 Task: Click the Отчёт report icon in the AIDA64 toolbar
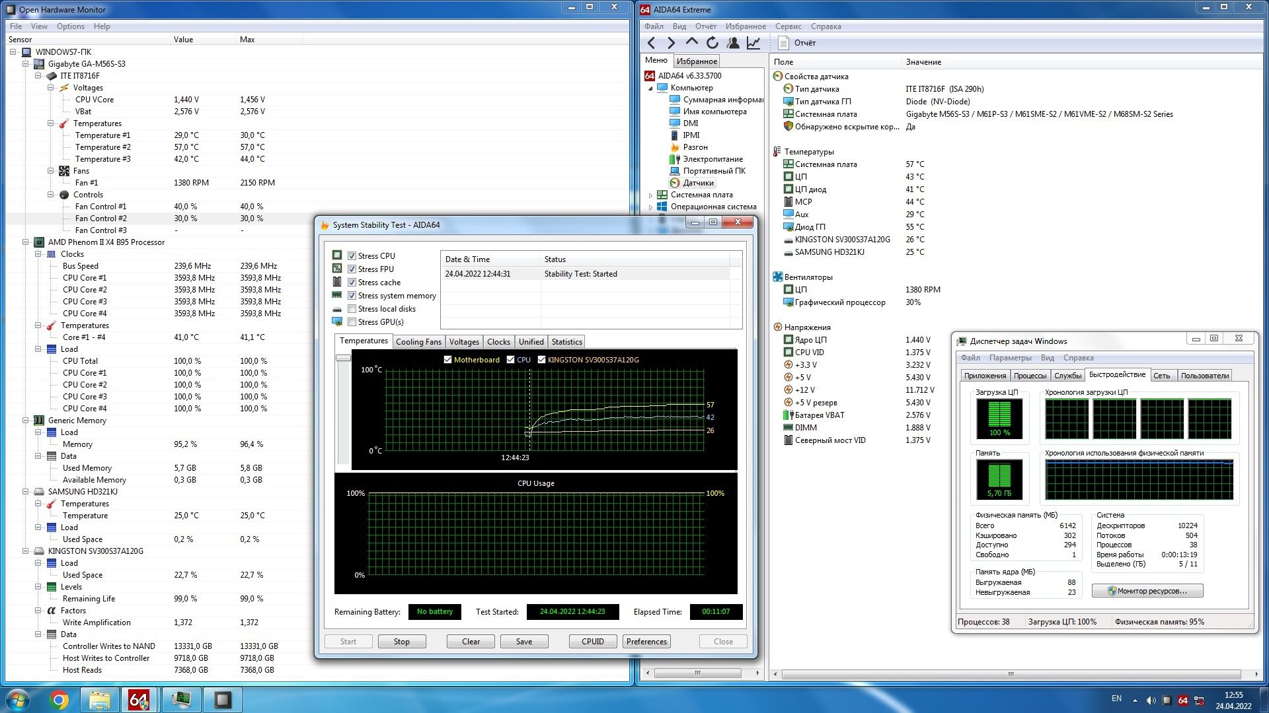pyautogui.click(x=784, y=43)
